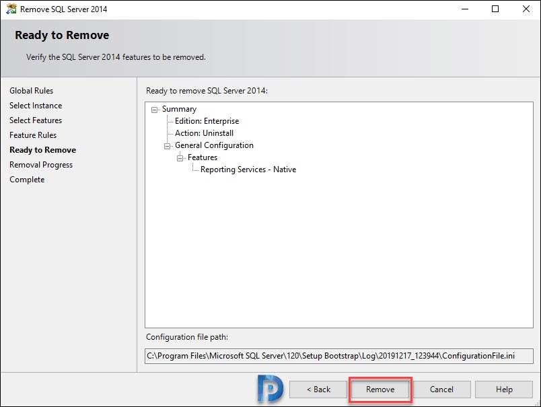Open the Select Instance step
This screenshot has width=541, height=407.
36,106
